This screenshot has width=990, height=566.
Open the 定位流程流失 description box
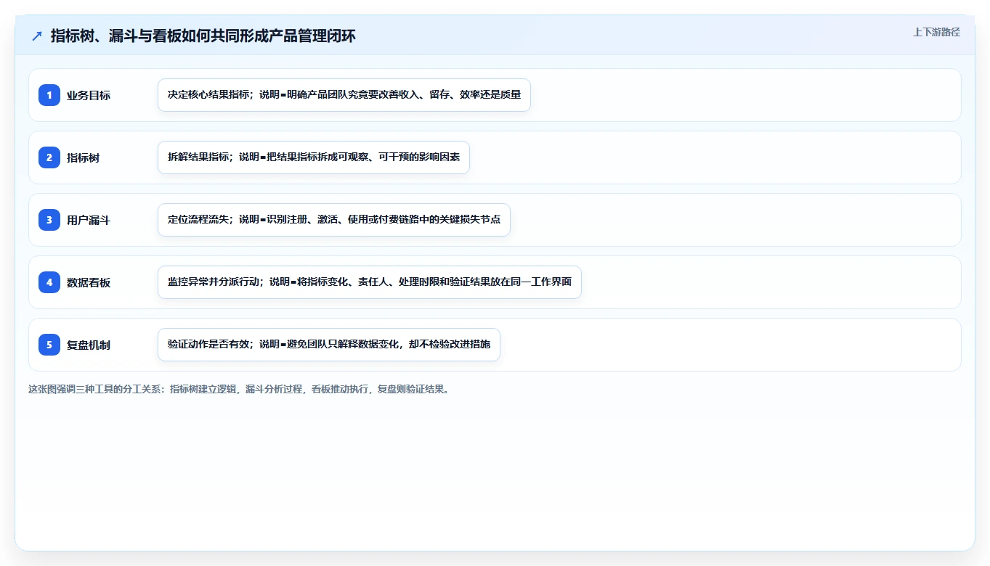click(334, 220)
